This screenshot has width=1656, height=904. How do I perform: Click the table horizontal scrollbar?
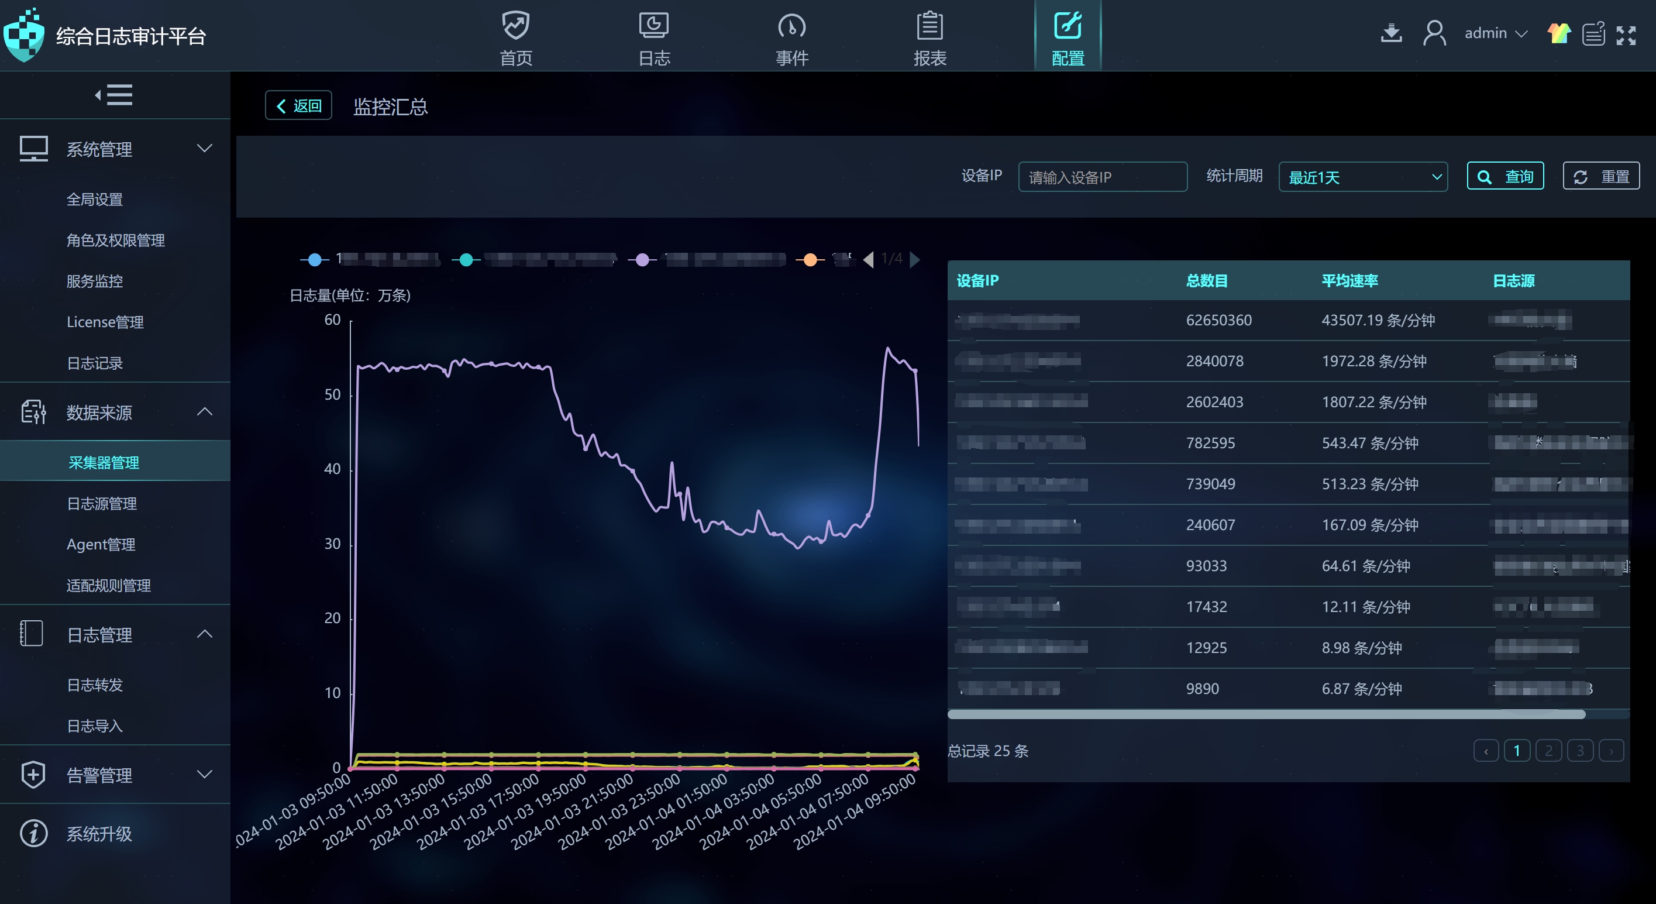pos(1265,714)
